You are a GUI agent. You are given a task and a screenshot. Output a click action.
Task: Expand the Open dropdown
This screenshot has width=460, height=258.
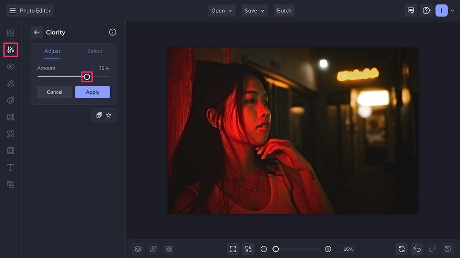222,11
